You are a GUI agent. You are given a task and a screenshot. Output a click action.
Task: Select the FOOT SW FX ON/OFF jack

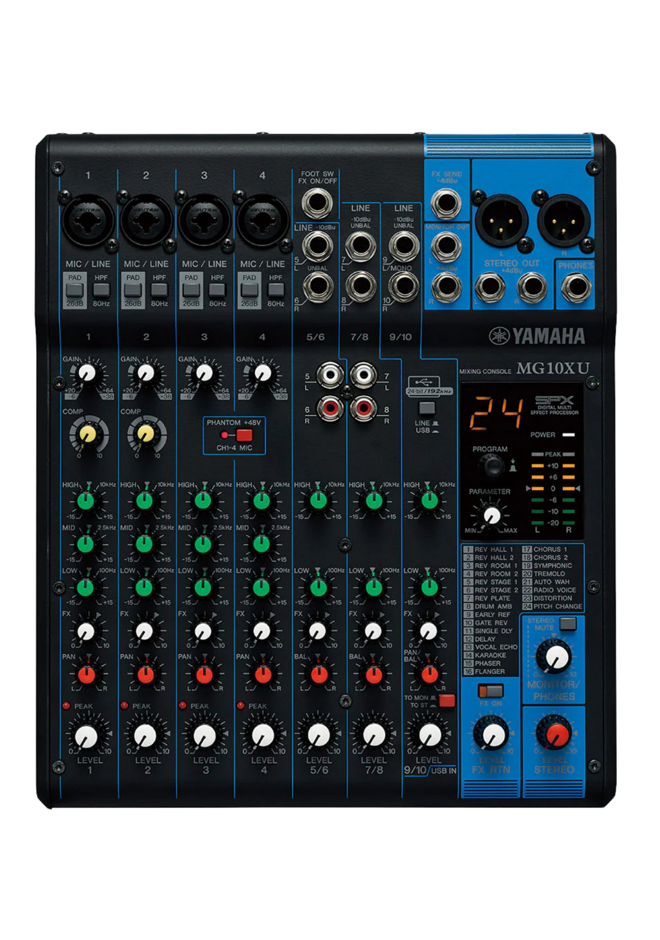[317, 203]
